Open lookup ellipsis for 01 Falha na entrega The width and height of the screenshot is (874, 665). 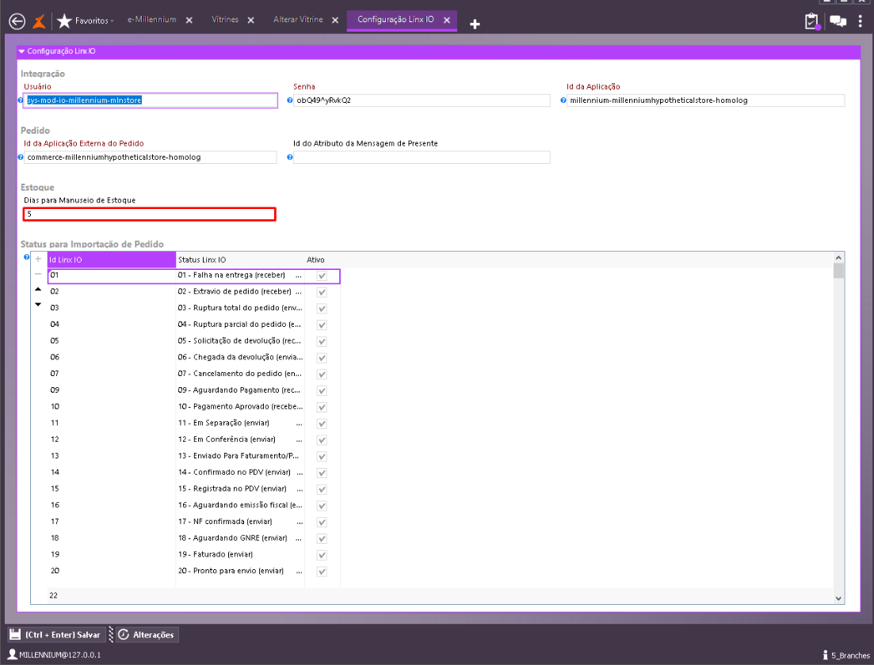[300, 275]
